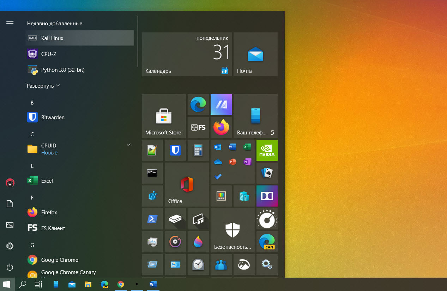Open the Command Prompt tile
The width and height of the screenshot is (447, 291).
(x=152, y=173)
